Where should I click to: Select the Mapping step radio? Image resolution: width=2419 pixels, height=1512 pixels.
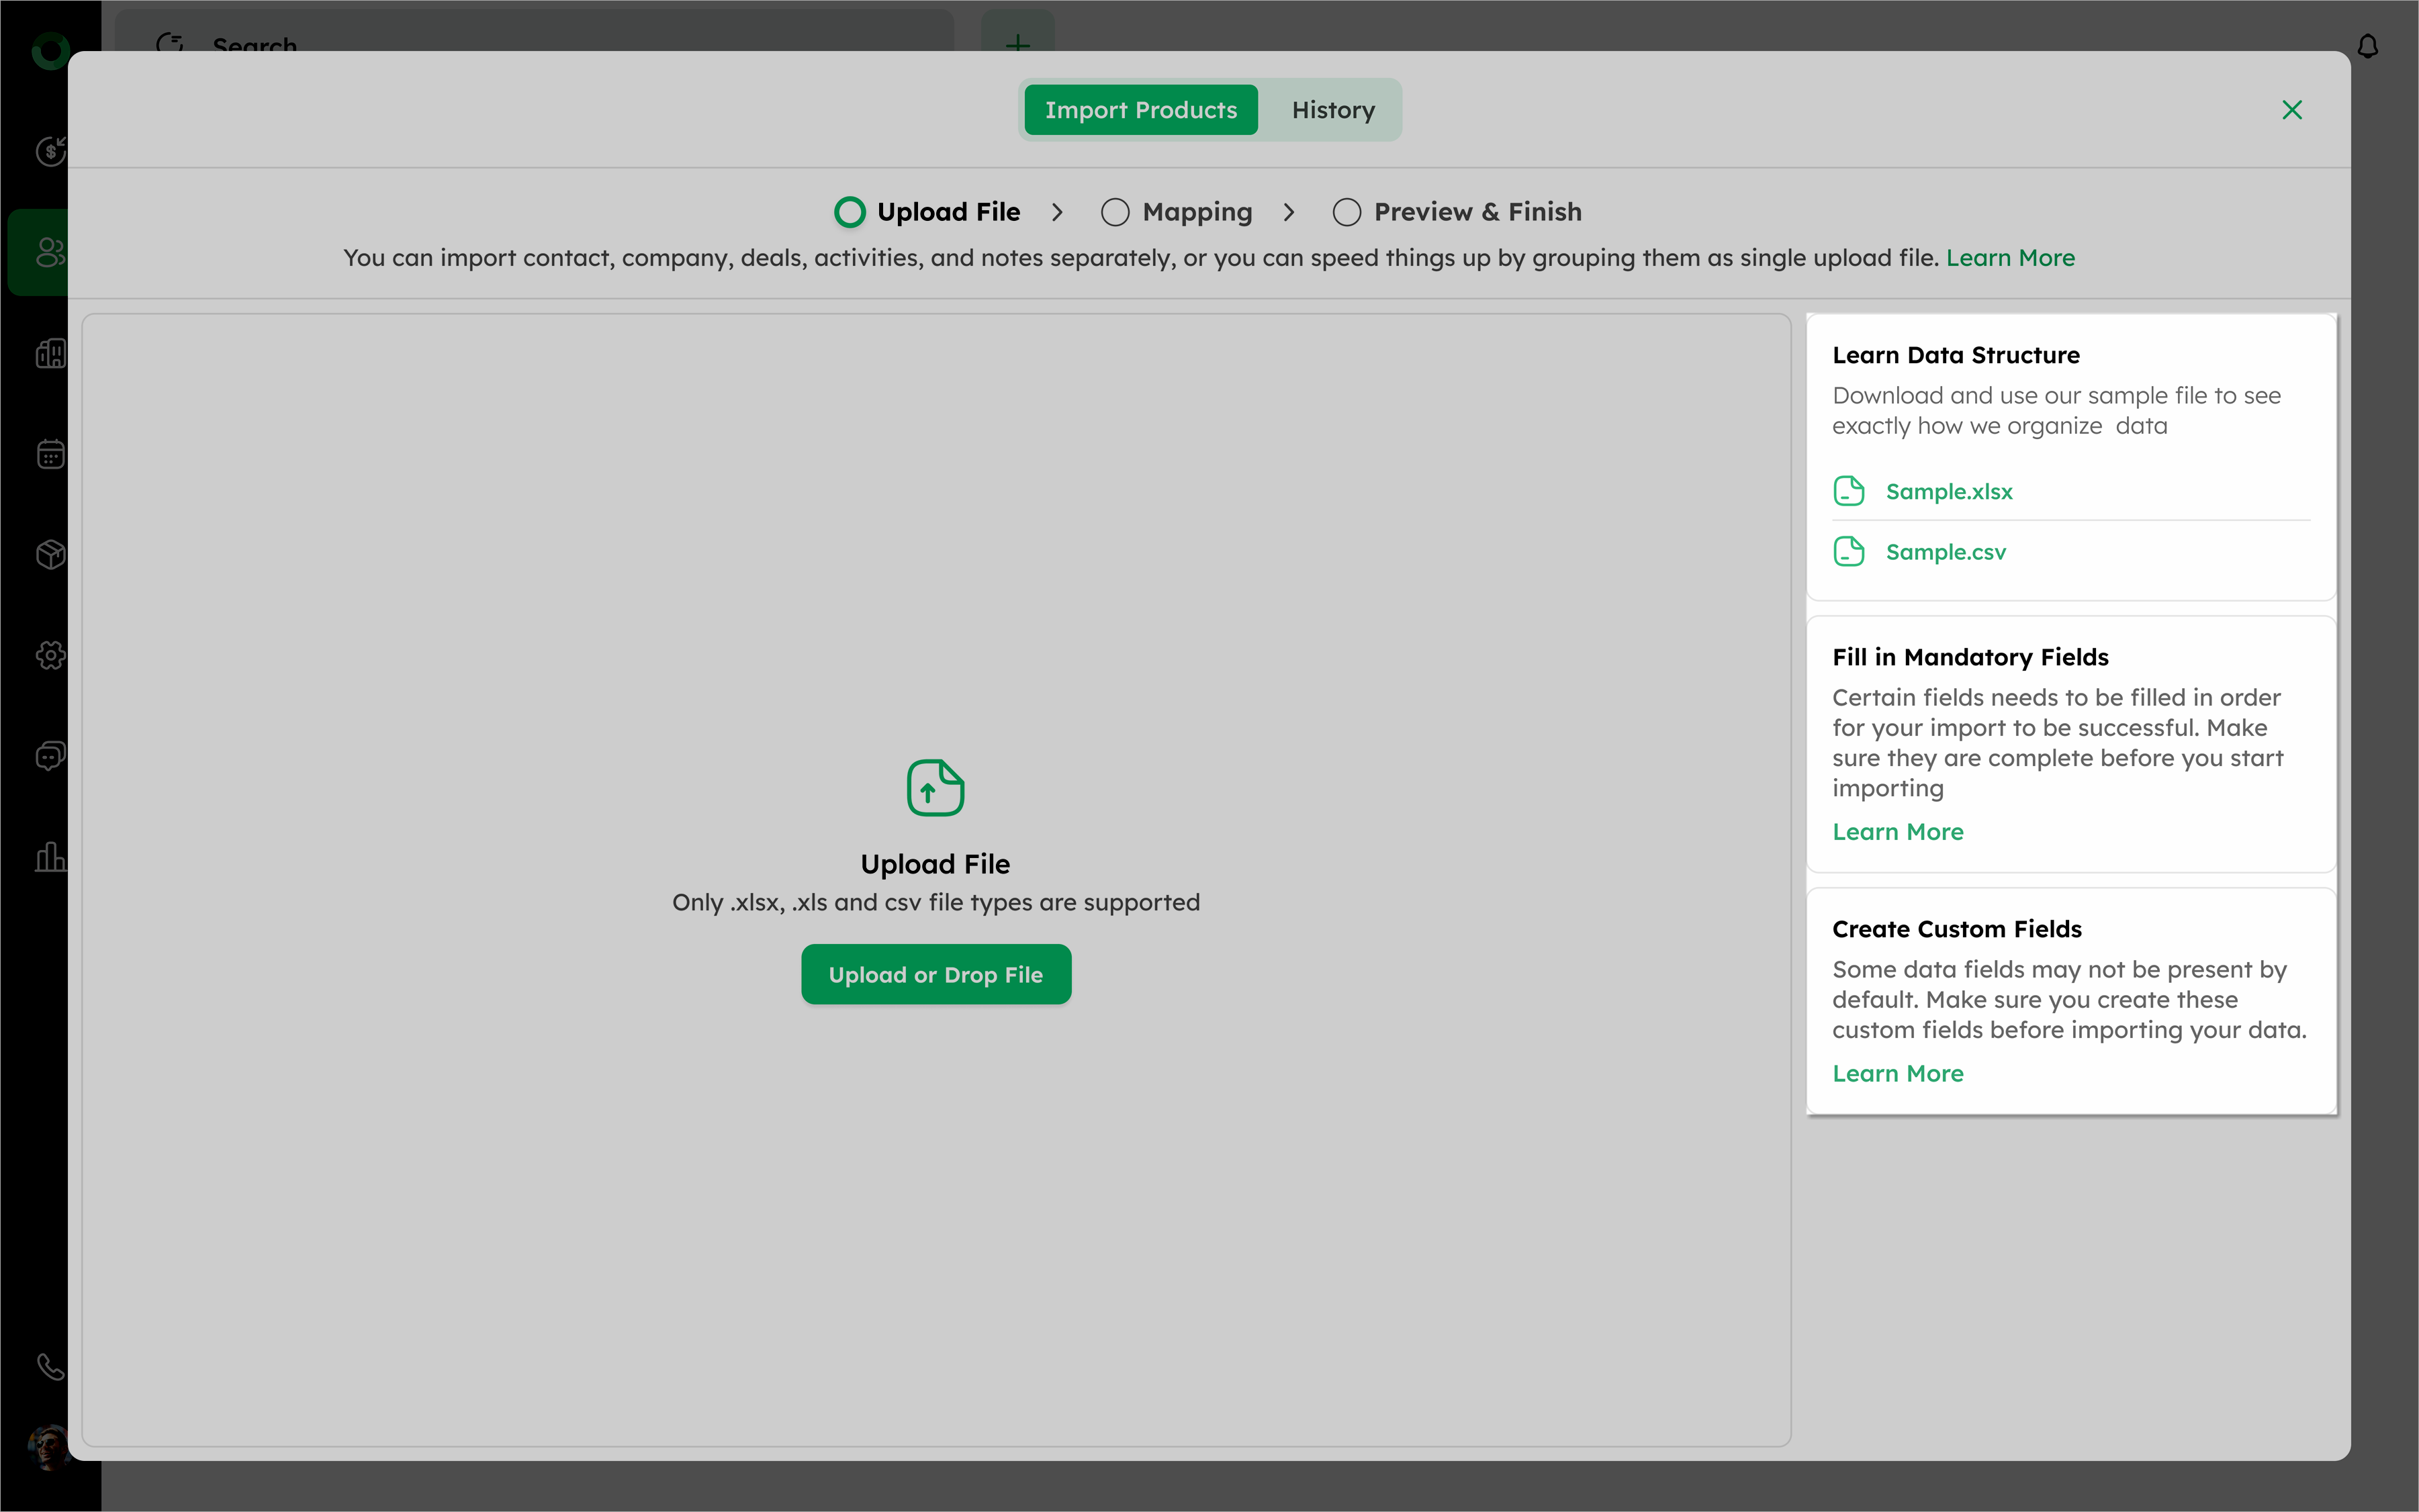pyautogui.click(x=1115, y=212)
